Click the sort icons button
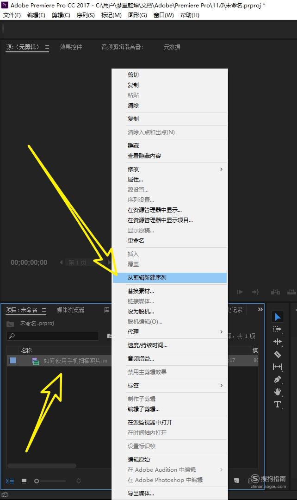The height and width of the screenshot is (500, 297). click(x=78, y=481)
